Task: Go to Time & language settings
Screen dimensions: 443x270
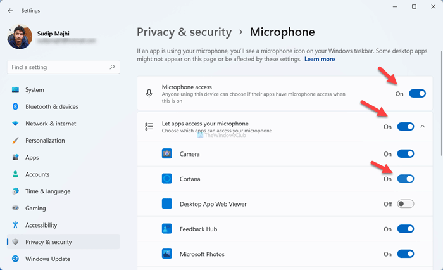Action: tap(47, 191)
